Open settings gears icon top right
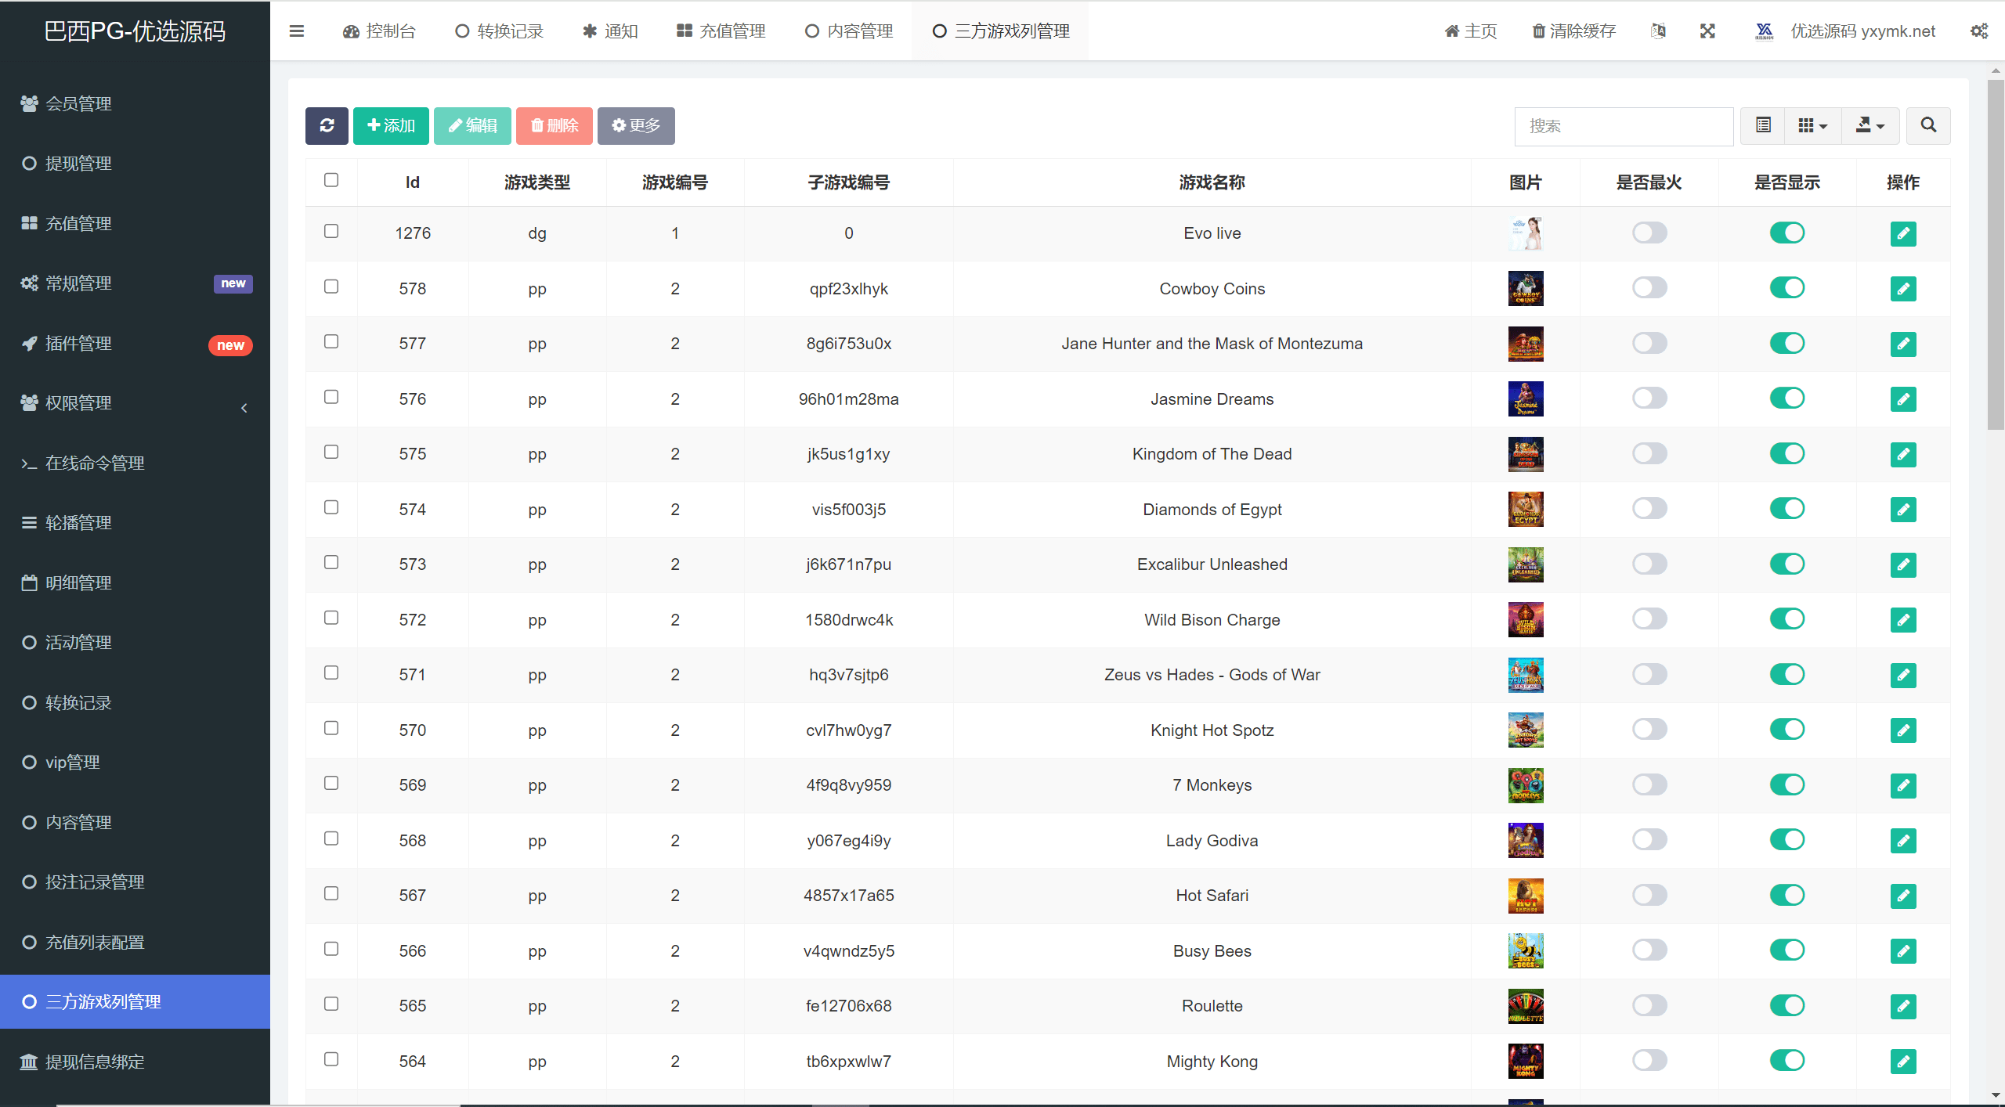Image resolution: width=2005 pixels, height=1107 pixels. coord(1978,31)
